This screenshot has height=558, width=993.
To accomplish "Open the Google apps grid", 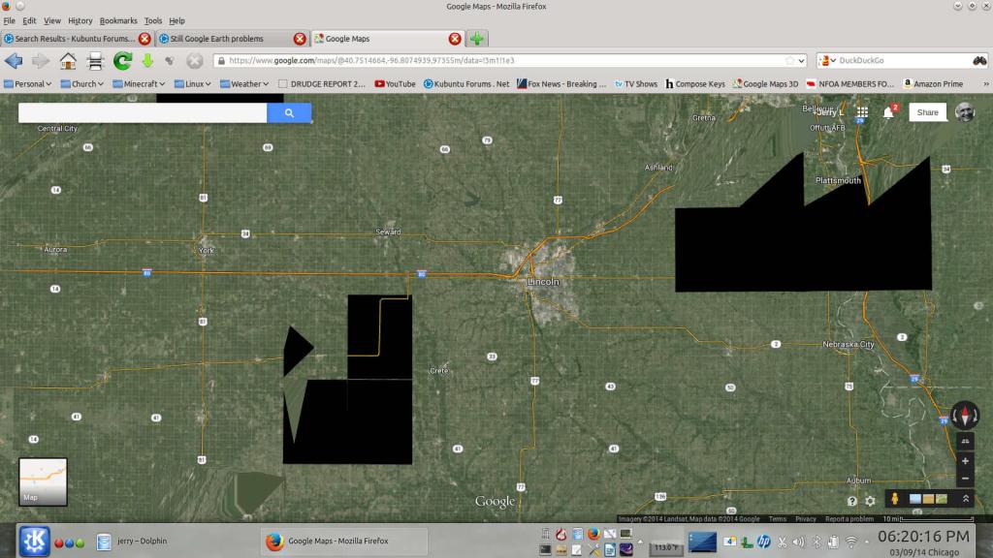I will 862,112.
